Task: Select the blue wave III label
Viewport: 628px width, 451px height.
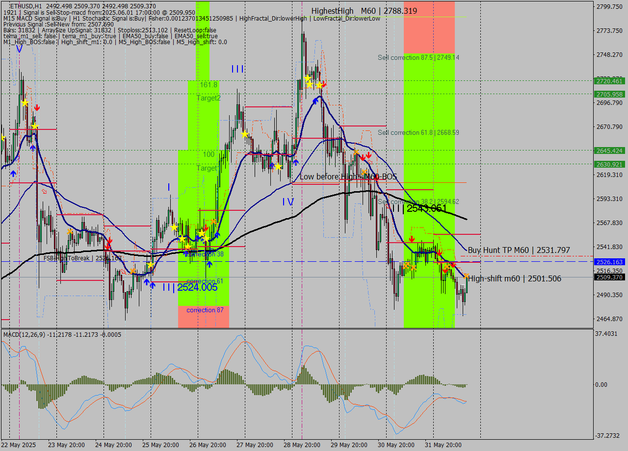Action: (x=237, y=69)
